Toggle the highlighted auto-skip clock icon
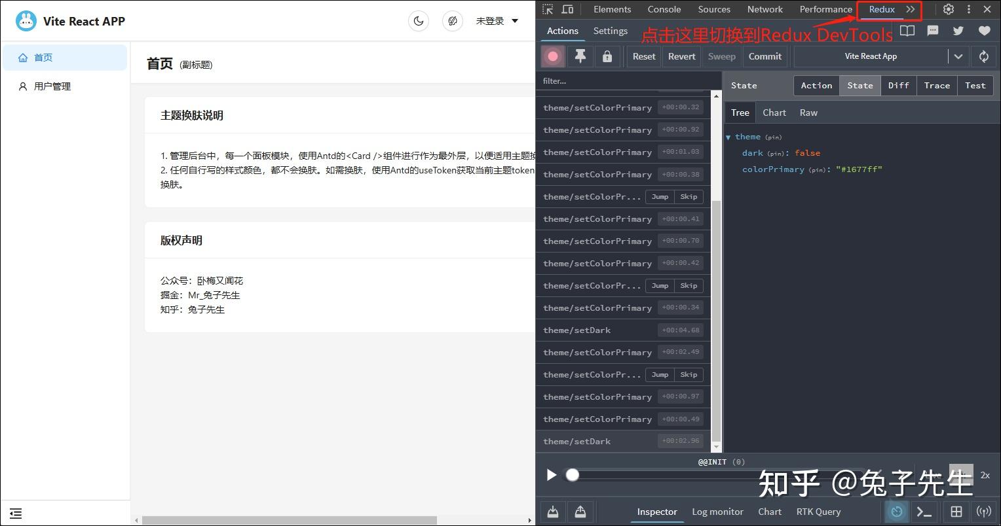This screenshot has height=526, width=1001. point(896,512)
